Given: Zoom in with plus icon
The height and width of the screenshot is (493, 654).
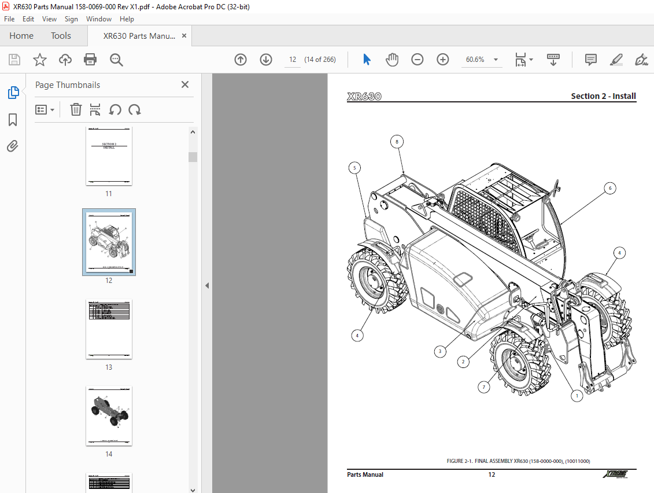Looking at the screenshot, I should point(442,60).
